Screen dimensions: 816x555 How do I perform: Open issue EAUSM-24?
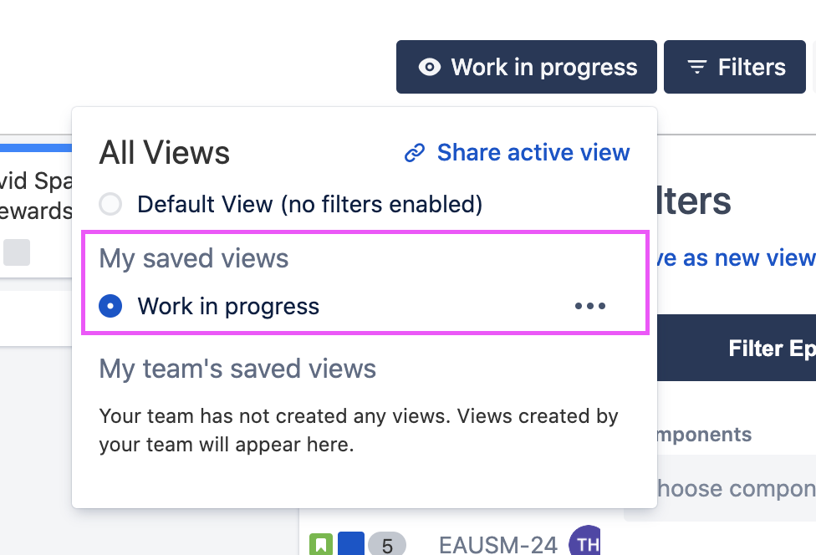pyautogui.click(x=497, y=546)
